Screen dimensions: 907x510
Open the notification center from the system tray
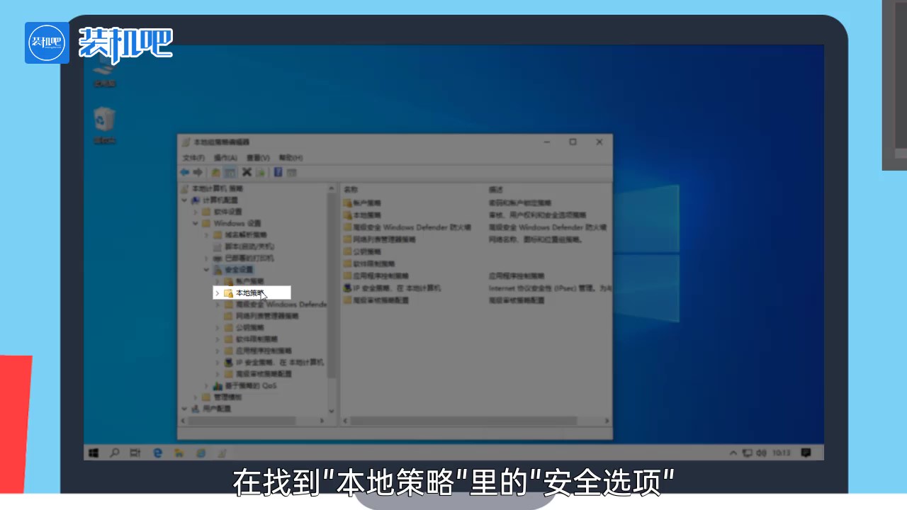click(x=806, y=453)
